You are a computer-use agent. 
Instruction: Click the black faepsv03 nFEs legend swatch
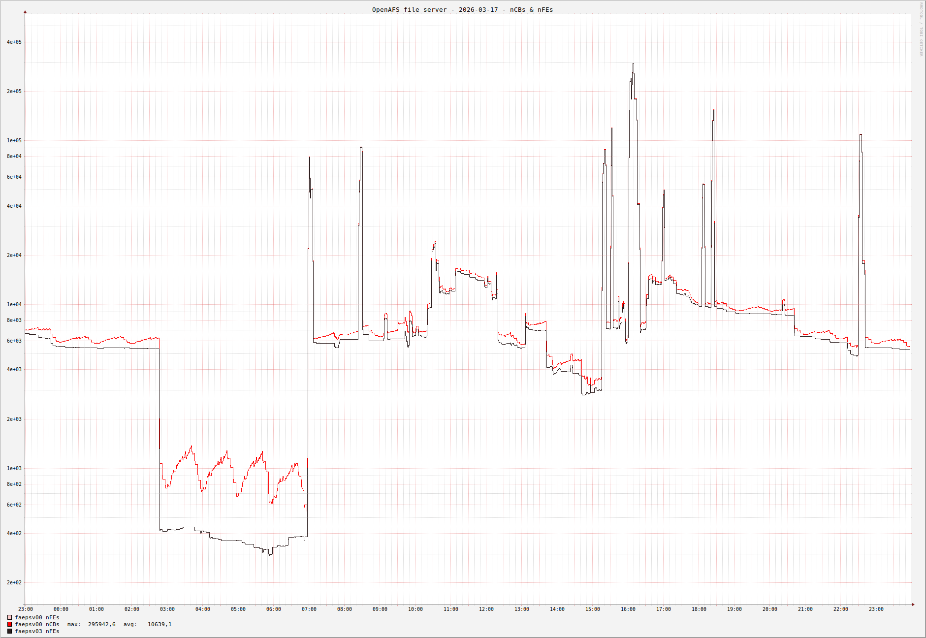click(x=9, y=631)
